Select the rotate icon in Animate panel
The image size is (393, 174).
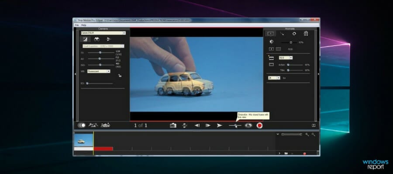point(294,33)
